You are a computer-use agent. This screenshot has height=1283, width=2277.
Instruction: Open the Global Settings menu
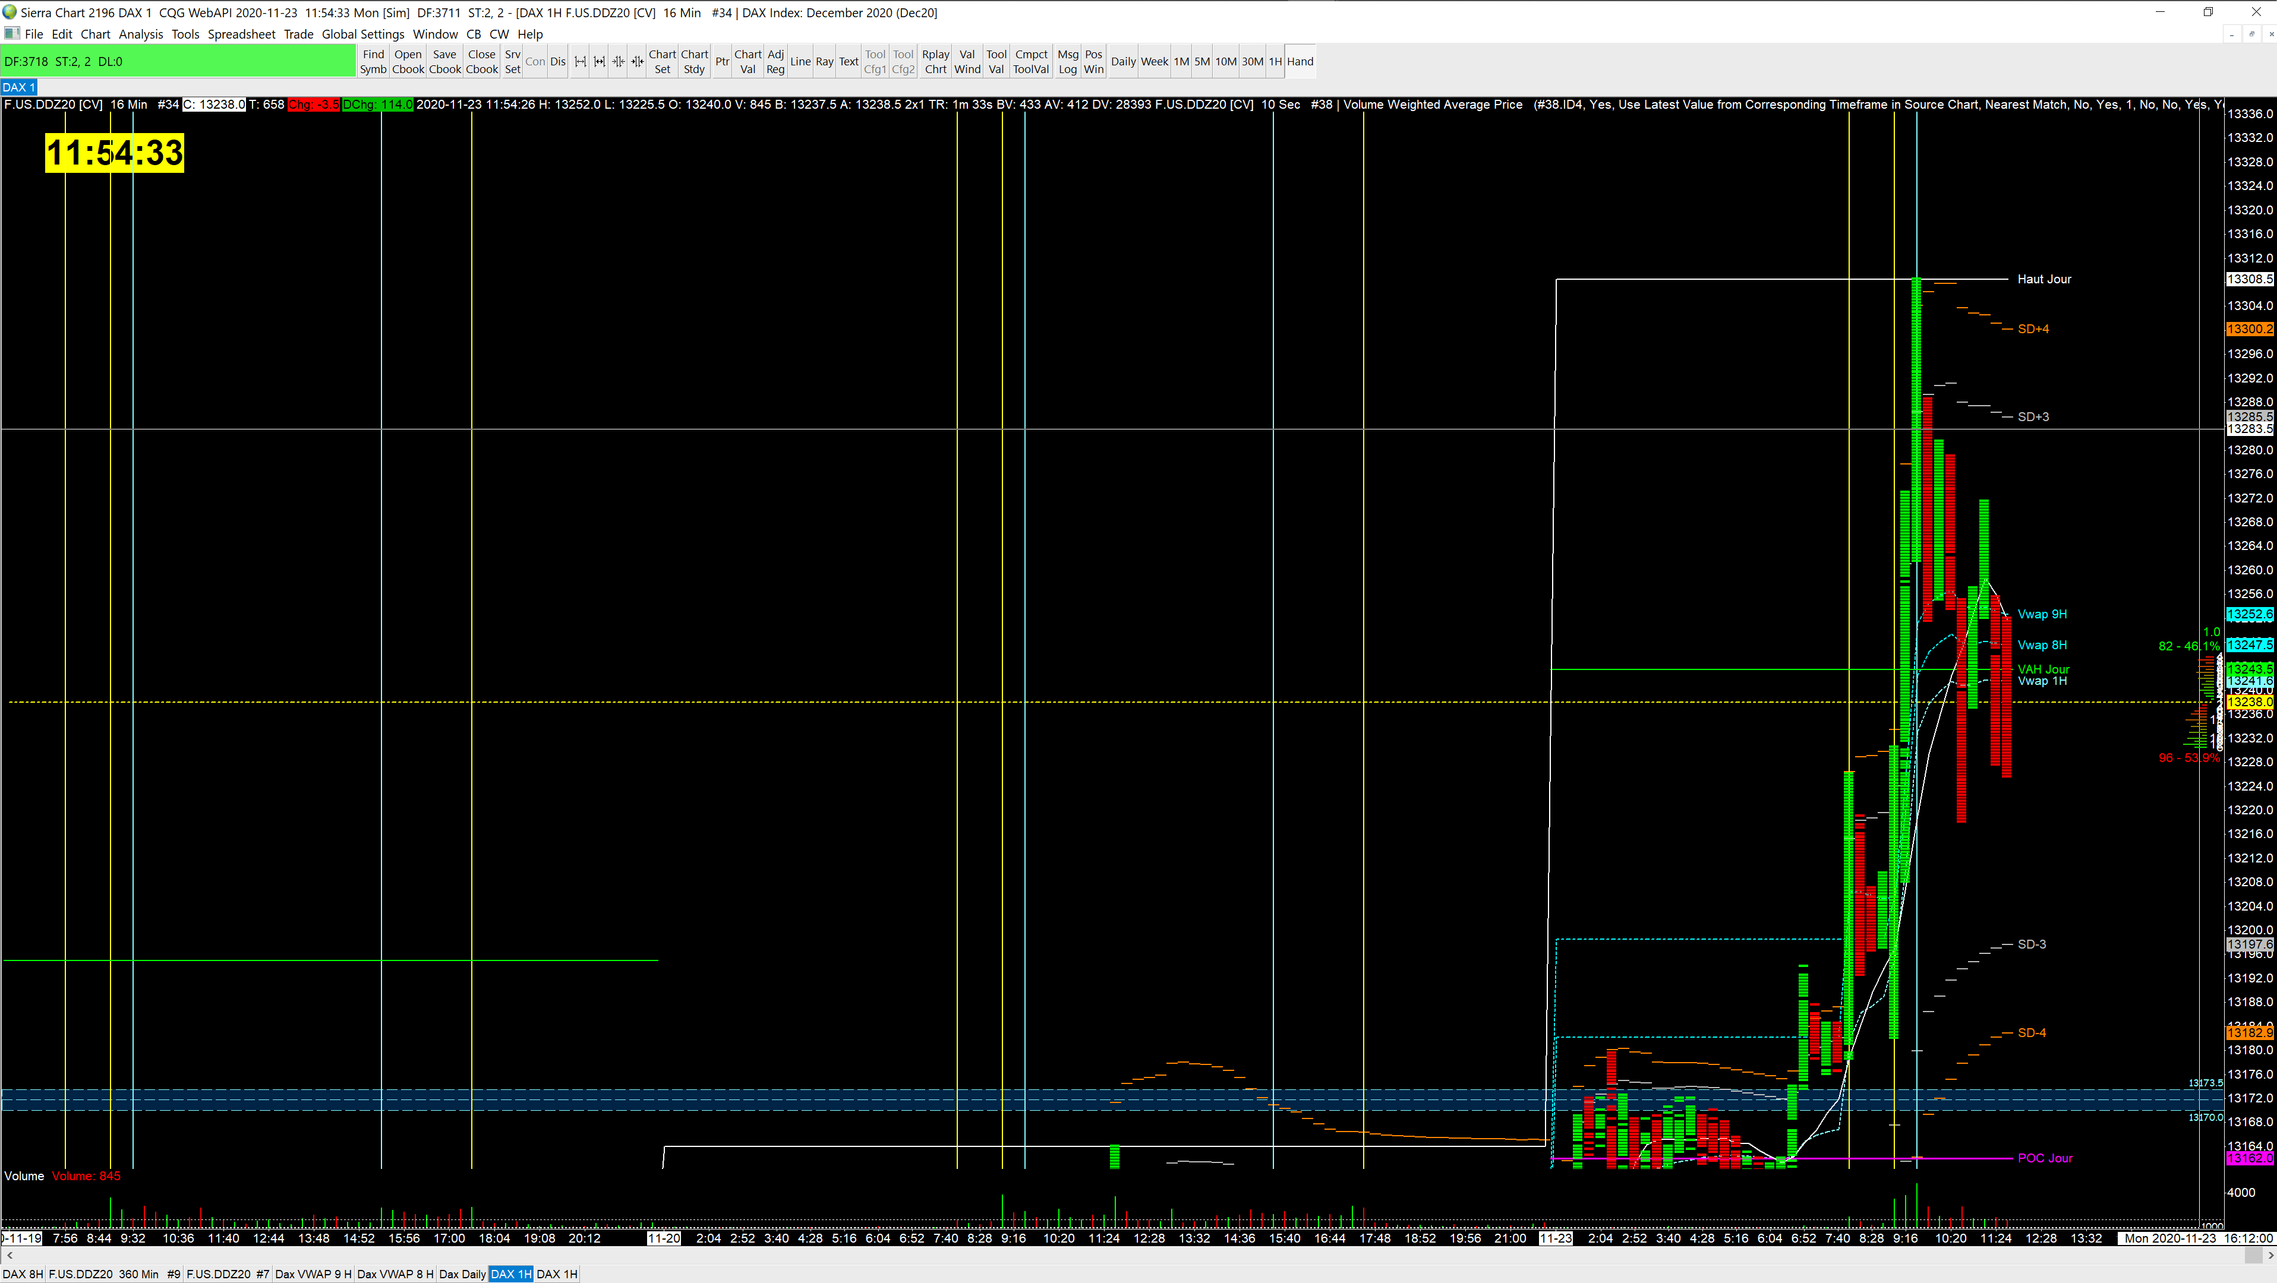362,34
